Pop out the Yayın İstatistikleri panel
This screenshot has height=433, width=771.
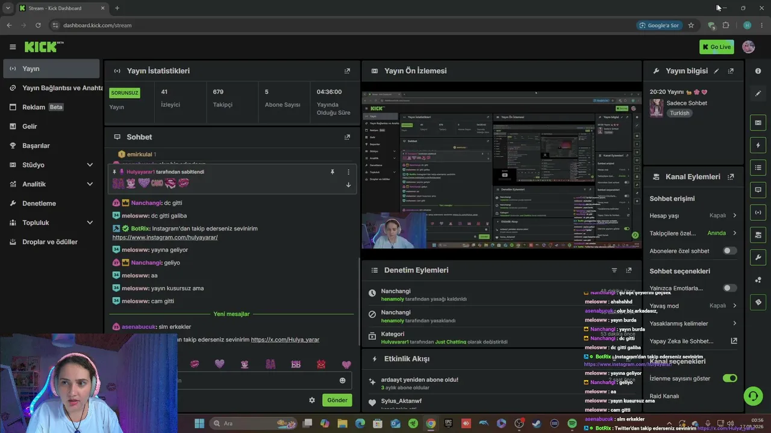point(347,71)
